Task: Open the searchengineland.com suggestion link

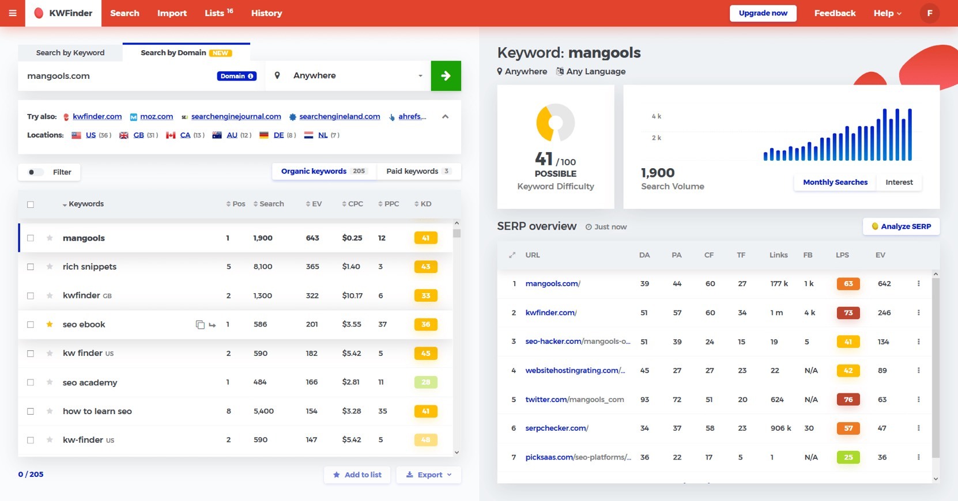Action: [340, 116]
